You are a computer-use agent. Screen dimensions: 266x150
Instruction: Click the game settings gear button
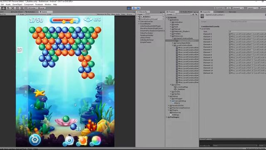tap(35, 140)
